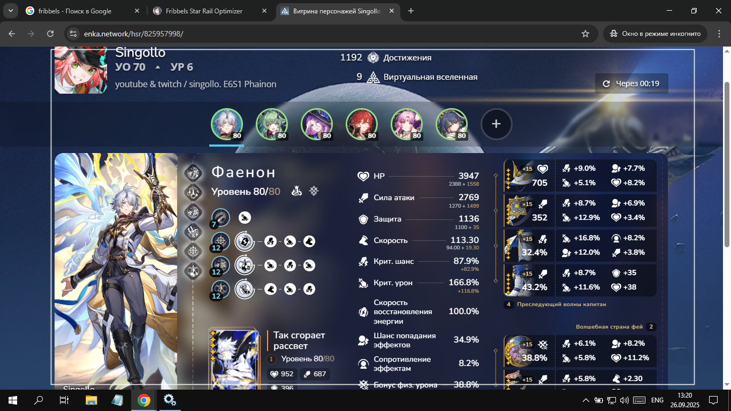This screenshot has width=731, height=411.
Task: Bookmark this page with the star icon
Action: pyautogui.click(x=585, y=34)
